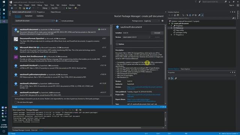
Task: Click the Uninstall button
Action: click(x=157, y=33)
